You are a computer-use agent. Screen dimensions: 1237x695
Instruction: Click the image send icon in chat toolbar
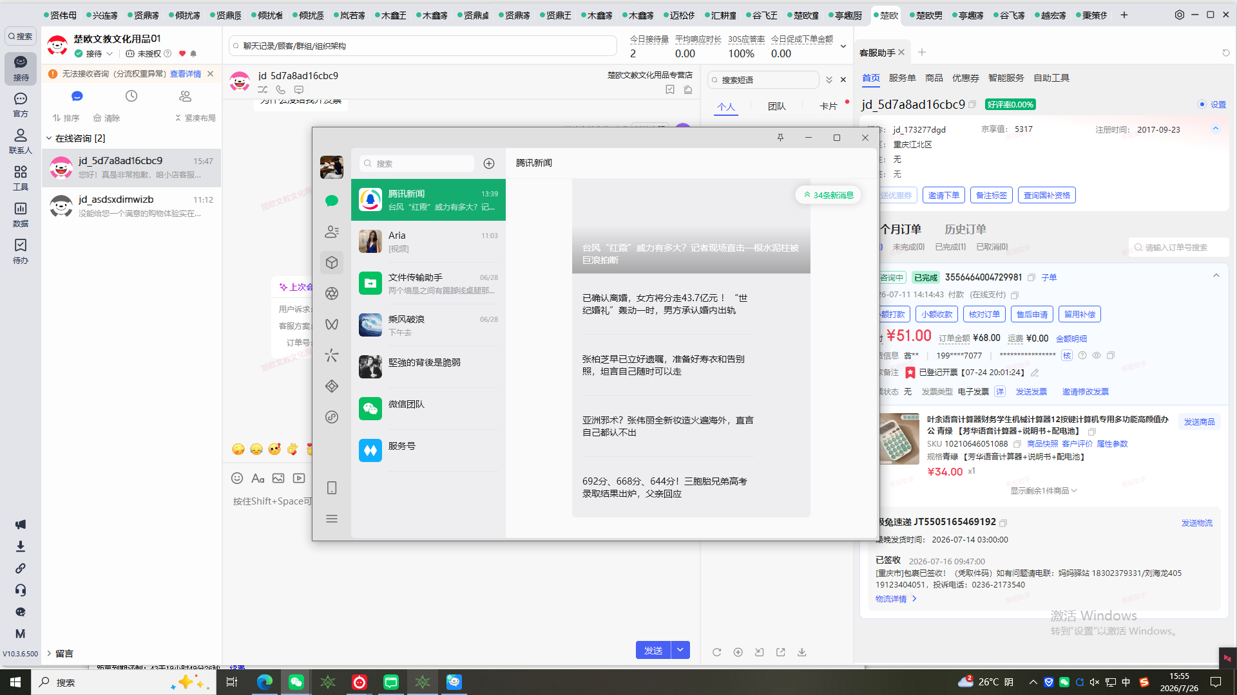(x=278, y=478)
